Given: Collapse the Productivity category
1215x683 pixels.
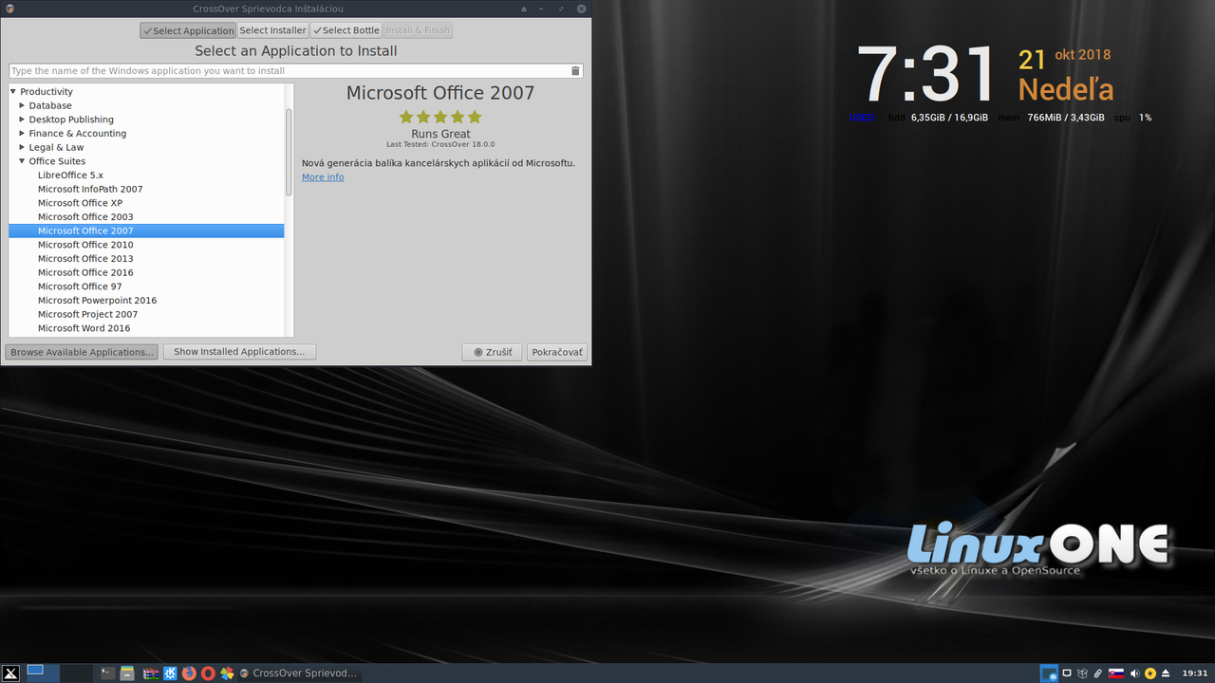Looking at the screenshot, I should click(13, 92).
